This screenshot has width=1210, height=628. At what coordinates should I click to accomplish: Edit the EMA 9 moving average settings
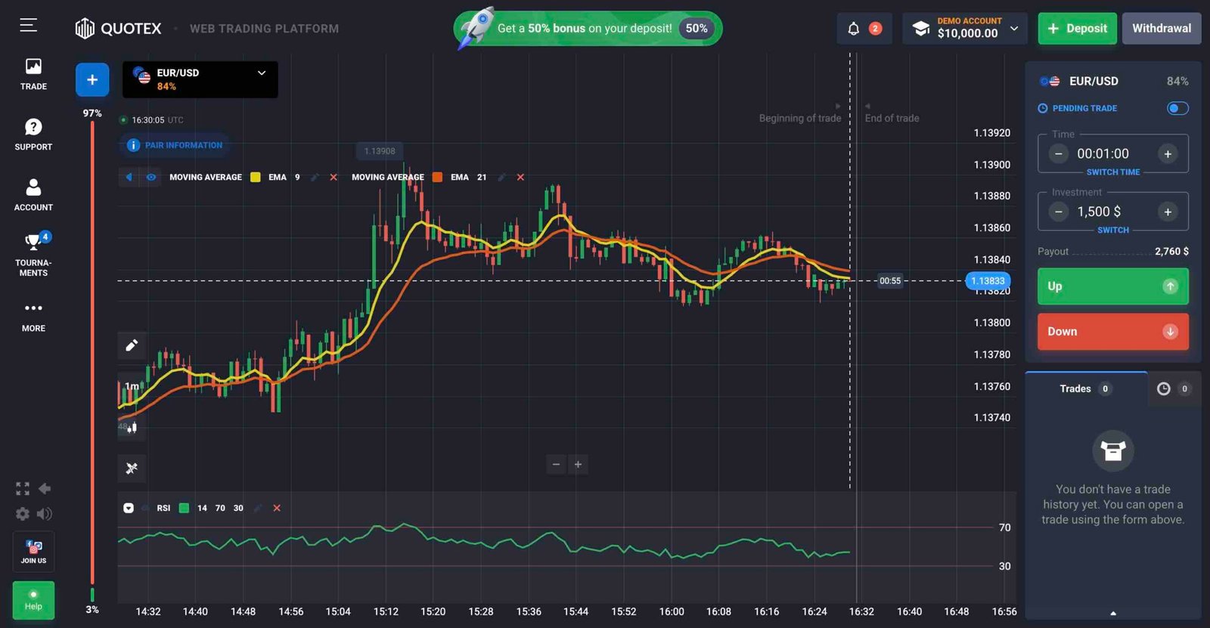315,178
